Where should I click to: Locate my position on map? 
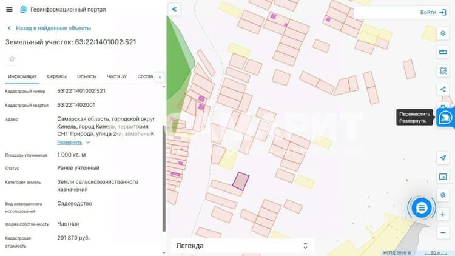443,158
